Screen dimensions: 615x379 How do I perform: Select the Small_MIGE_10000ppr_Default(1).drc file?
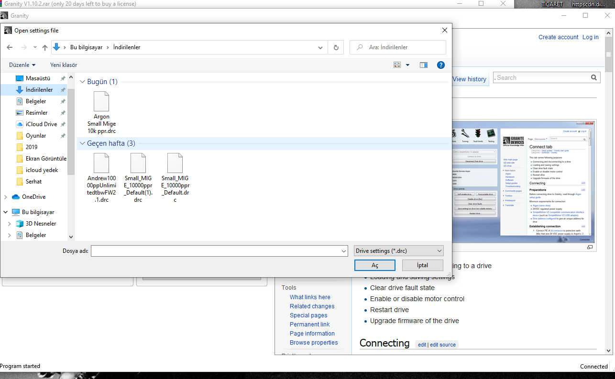click(138, 177)
